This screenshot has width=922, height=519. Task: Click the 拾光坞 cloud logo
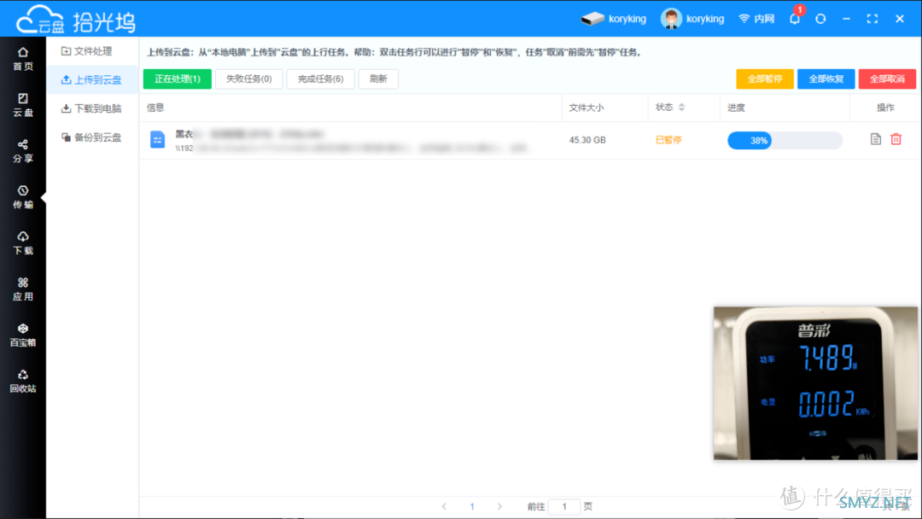[x=76, y=20]
